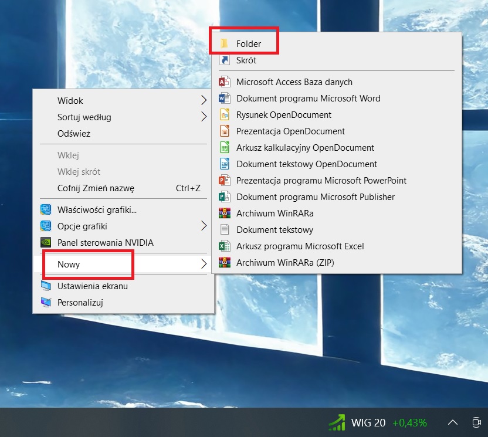Screen dimensions: 488x437
Task: Click the Microsoft Excel sheet icon
Action: [225, 246]
